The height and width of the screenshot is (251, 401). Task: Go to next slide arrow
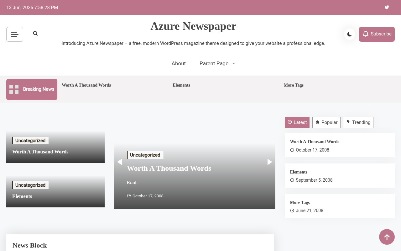point(270,162)
